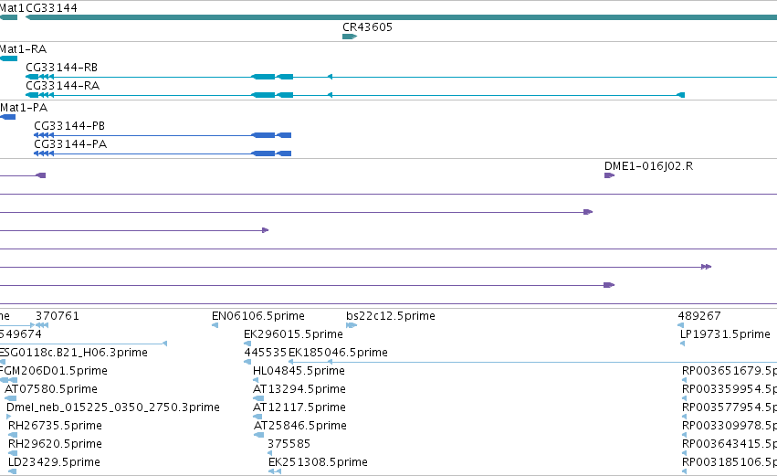This screenshot has width=777, height=476.
Task: Open the LP19731.5prime EST label
Action: (725, 334)
